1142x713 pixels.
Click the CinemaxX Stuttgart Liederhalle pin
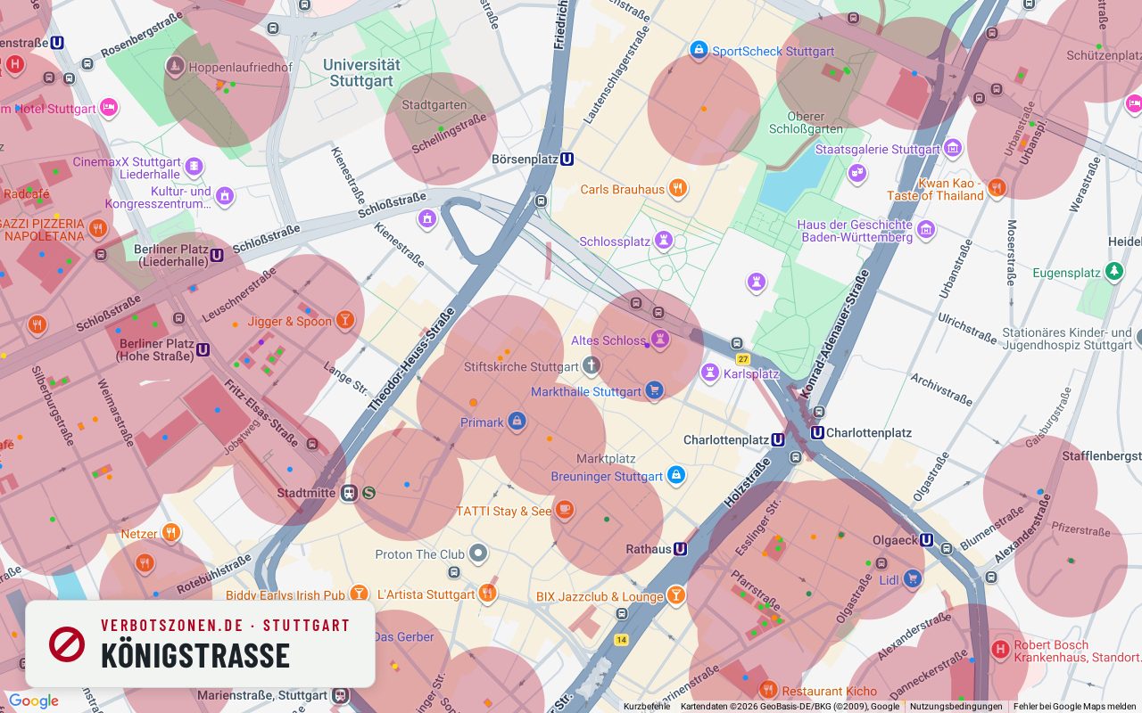[194, 167]
